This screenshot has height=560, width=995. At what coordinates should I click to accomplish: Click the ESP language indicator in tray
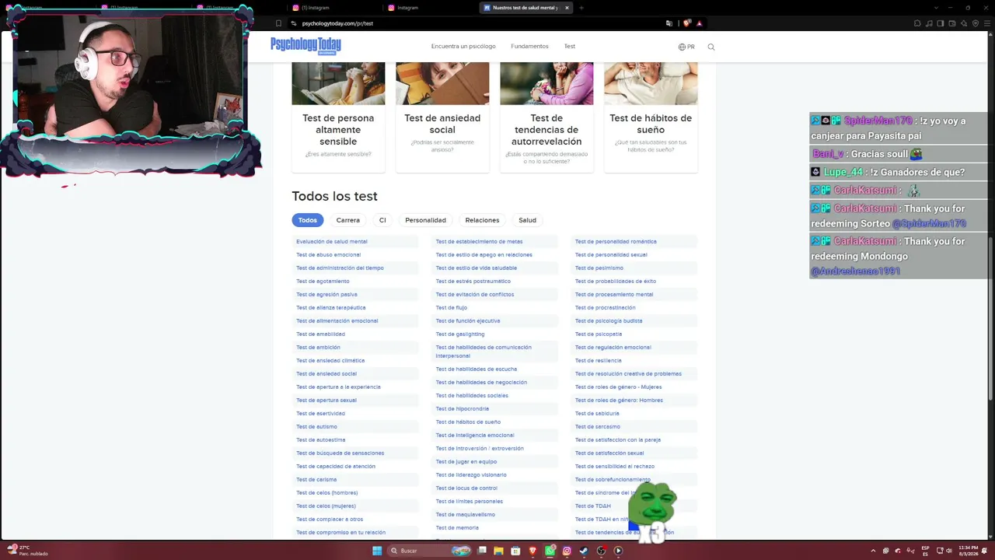[925, 551]
